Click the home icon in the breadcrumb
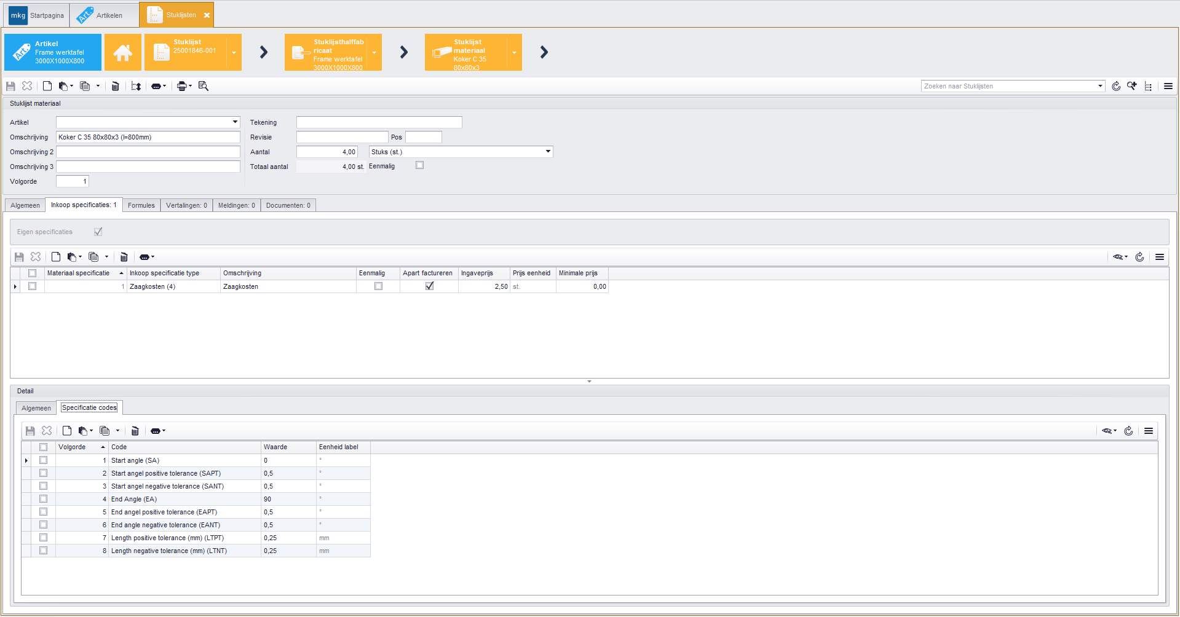This screenshot has width=1180, height=617. tap(123, 52)
